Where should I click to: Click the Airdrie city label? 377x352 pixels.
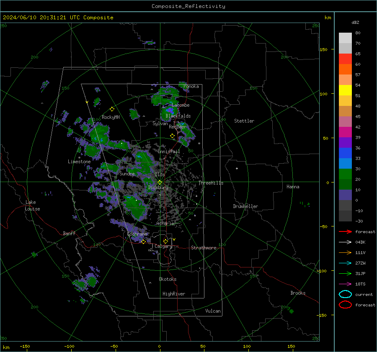coord(165,224)
